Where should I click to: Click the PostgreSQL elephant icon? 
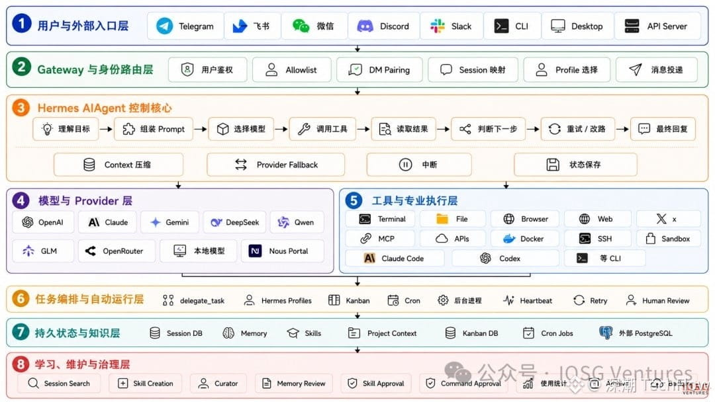[606, 333]
